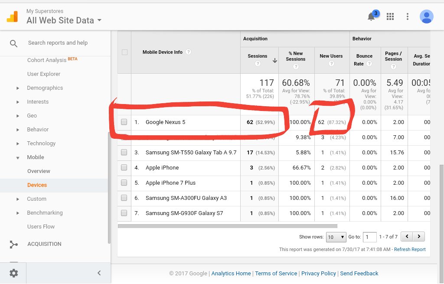Screen dimensions: 444x284
Task: Open the three-dot options menu
Action: click(x=408, y=16)
